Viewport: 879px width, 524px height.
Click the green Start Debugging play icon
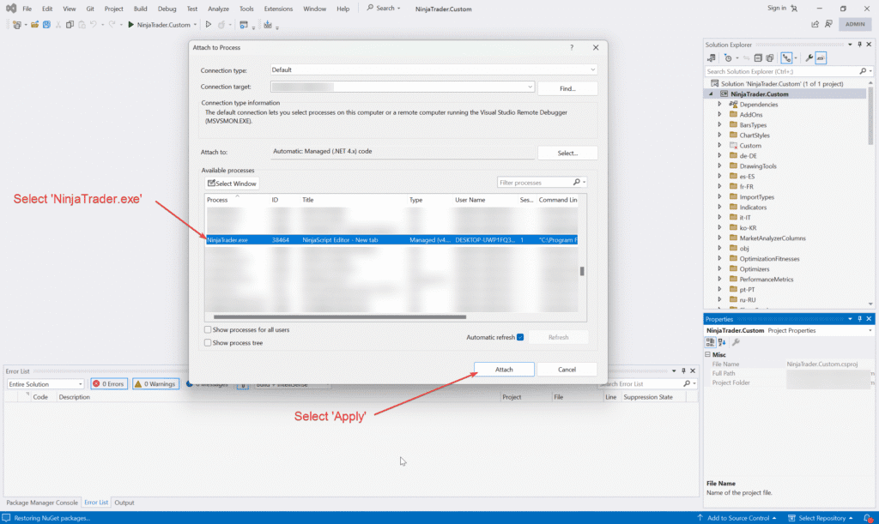coord(130,25)
